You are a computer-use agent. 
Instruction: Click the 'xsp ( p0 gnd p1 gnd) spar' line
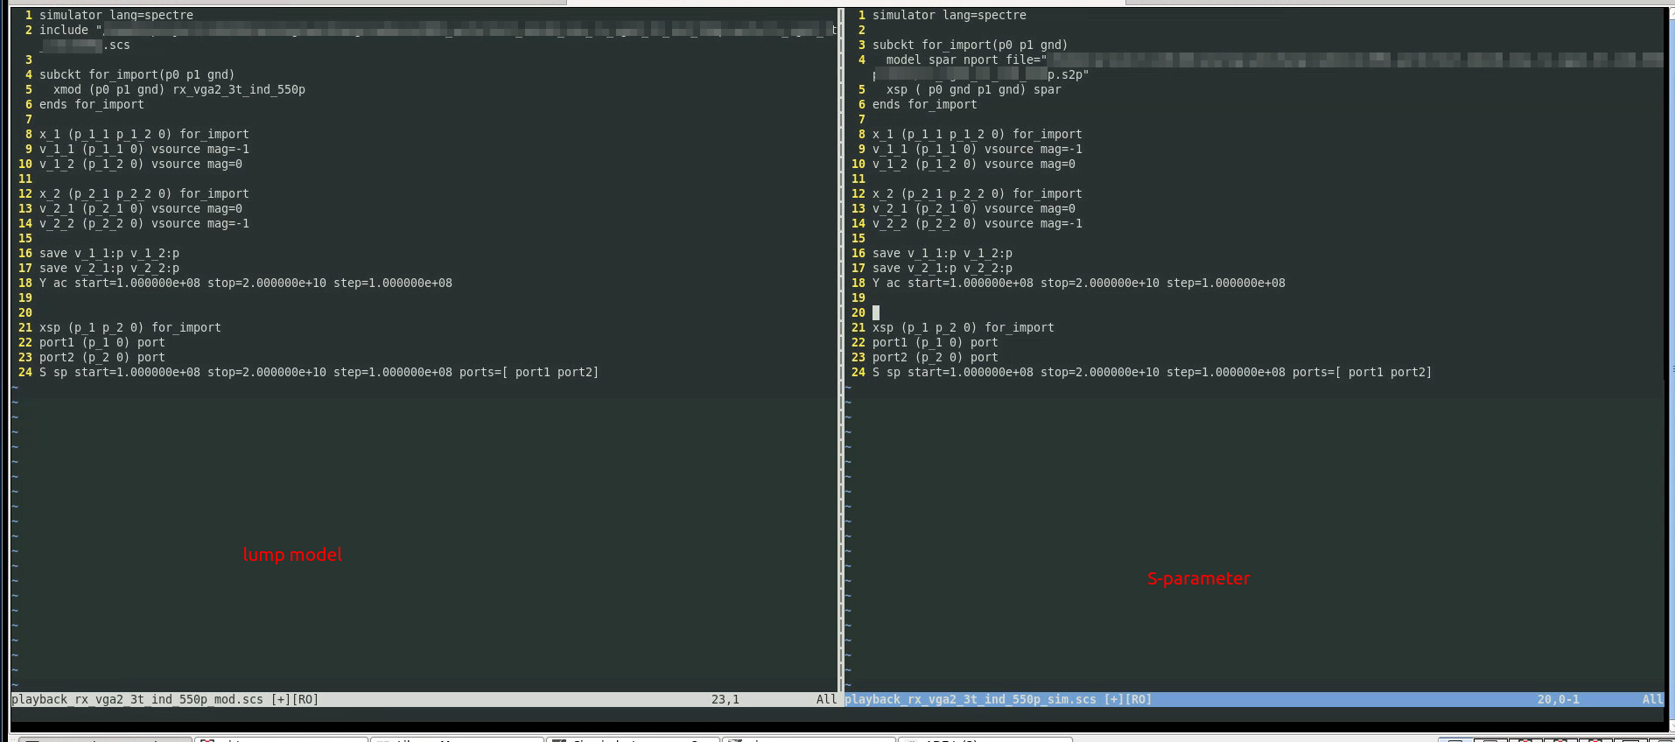pyautogui.click(x=973, y=89)
